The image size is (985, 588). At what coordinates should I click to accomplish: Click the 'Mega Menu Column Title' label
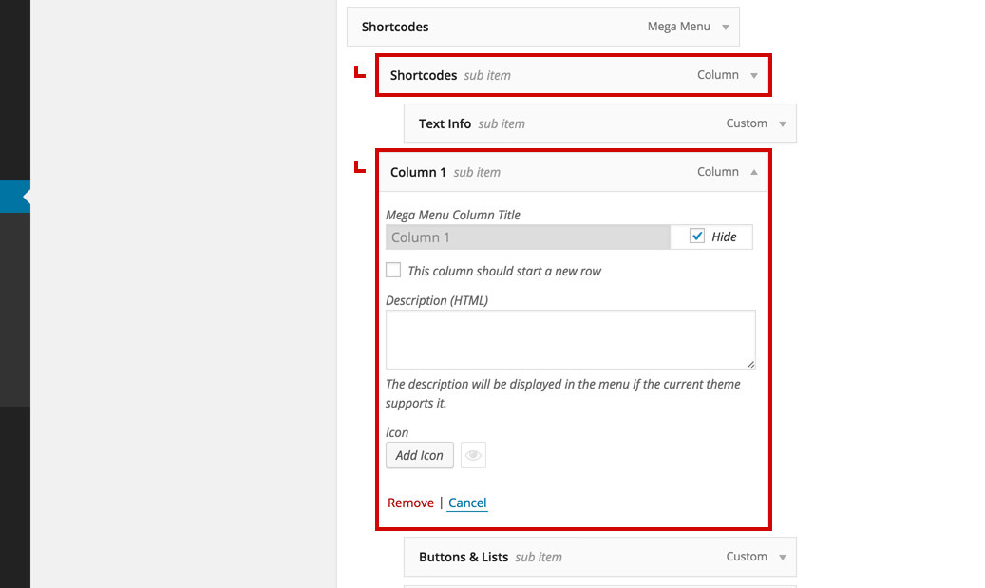(x=453, y=215)
